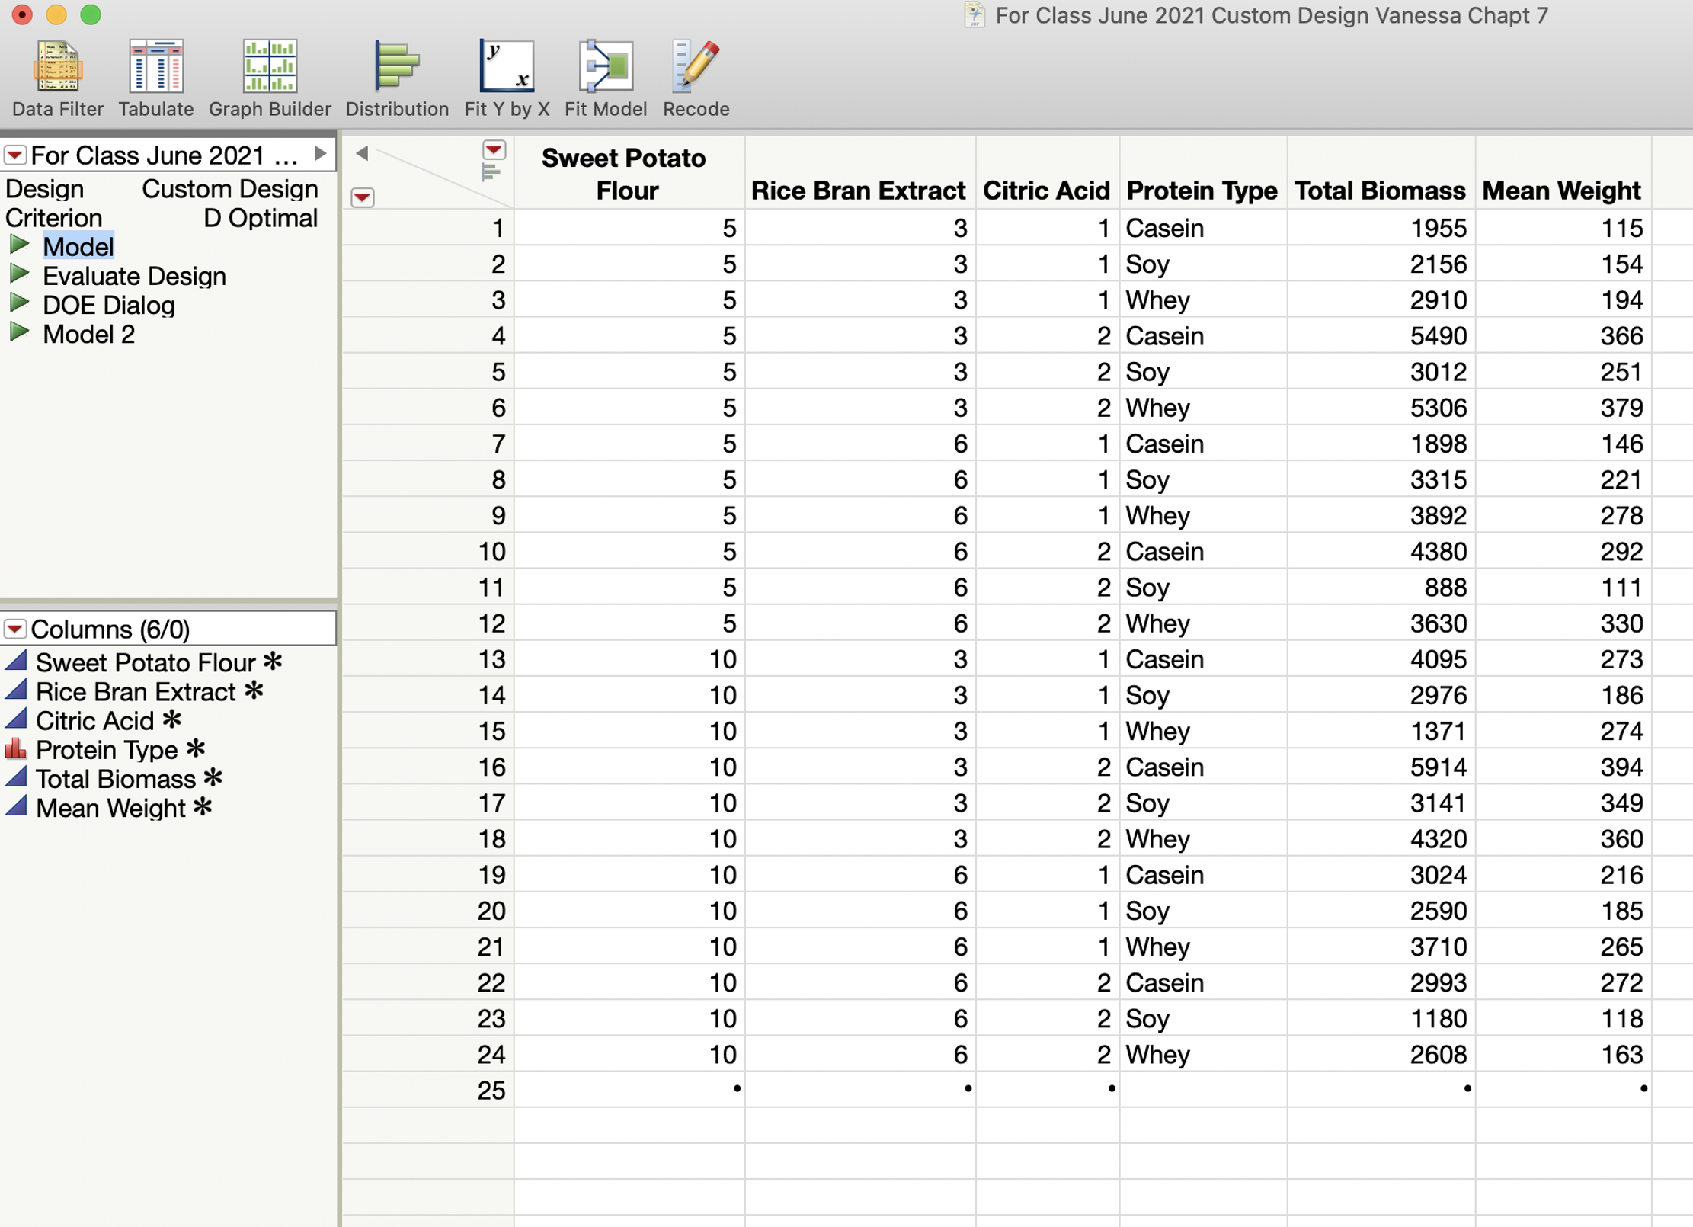The image size is (1693, 1227).
Task: Click the Criterion D Optimal table variable
Action: [162, 218]
